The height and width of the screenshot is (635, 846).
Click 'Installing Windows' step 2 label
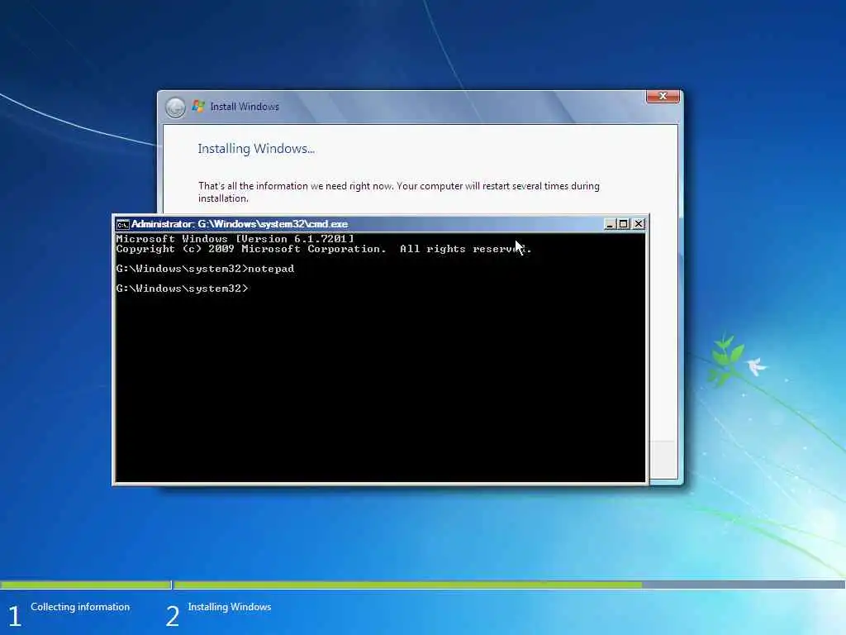coord(230,607)
